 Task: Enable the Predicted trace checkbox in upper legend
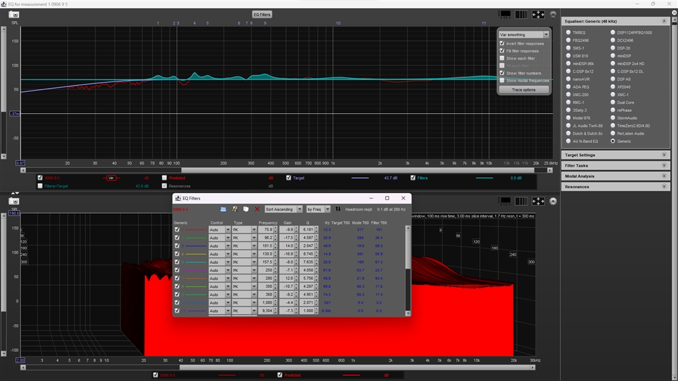click(x=164, y=177)
